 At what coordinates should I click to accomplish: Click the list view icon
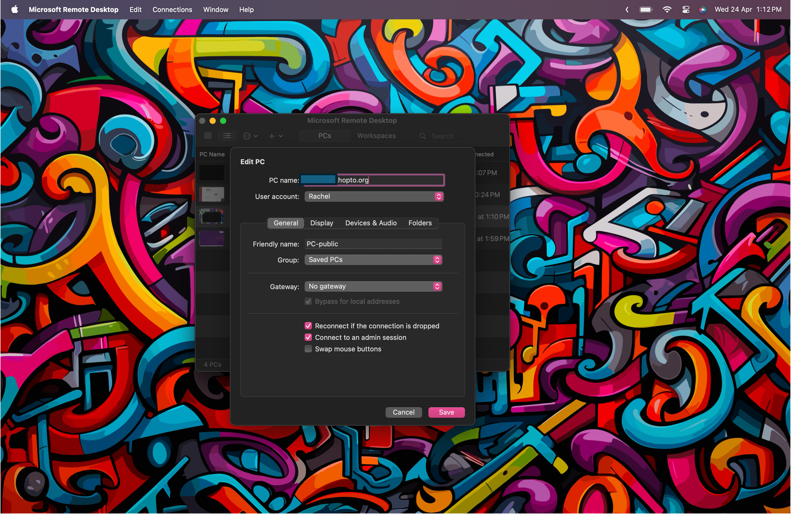tap(227, 135)
